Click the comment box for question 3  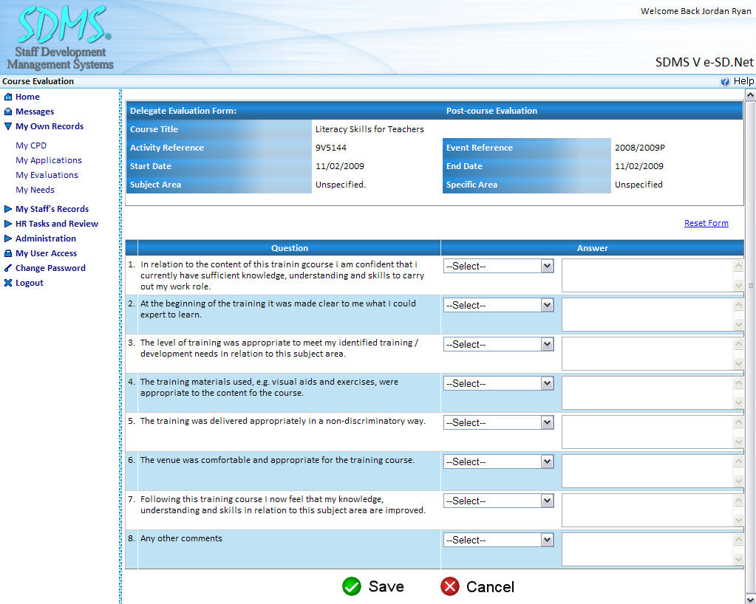647,354
